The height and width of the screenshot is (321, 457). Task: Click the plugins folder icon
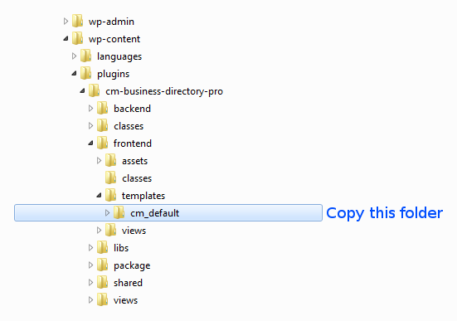pos(86,73)
